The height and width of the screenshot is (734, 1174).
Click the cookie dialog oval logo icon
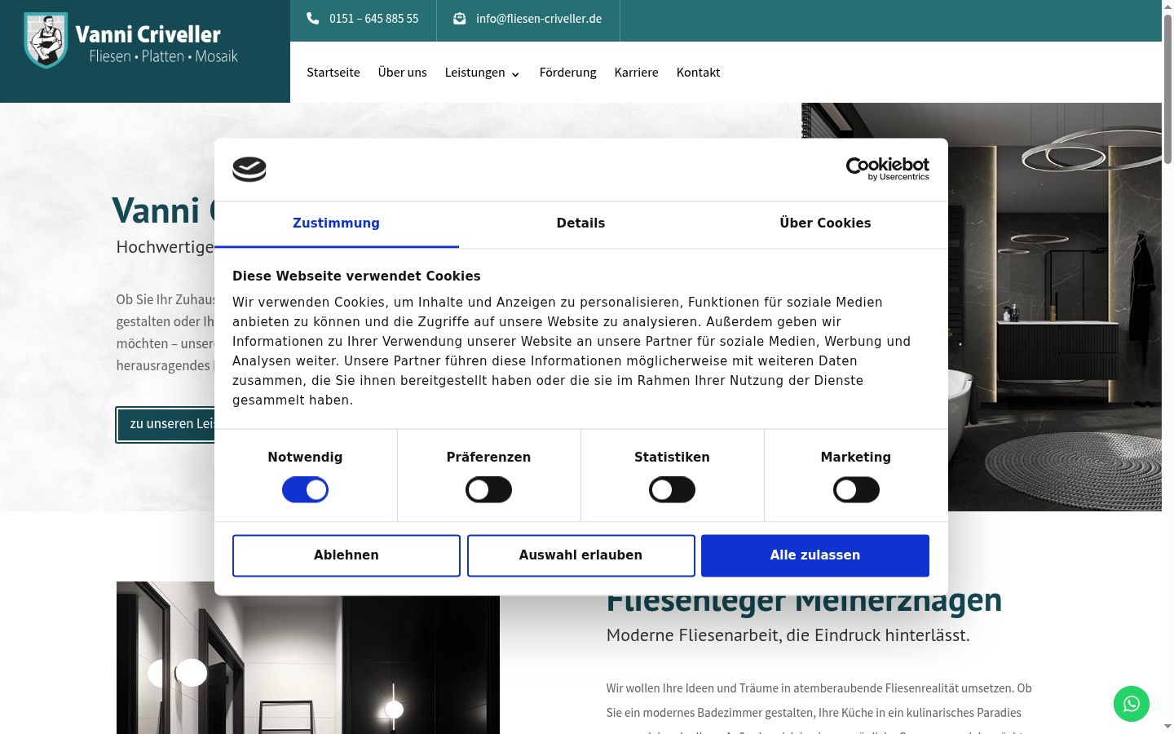[x=249, y=169]
